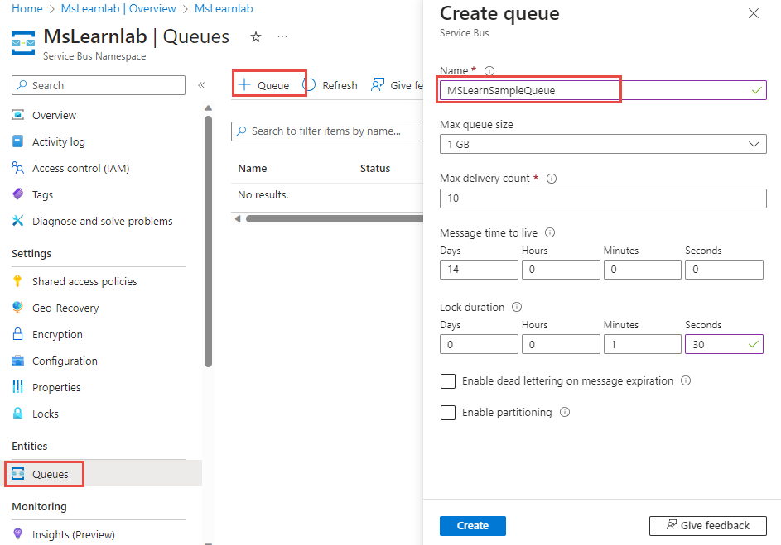Sort by the Status column header
The height and width of the screenshot is (545, 781).
(x=375, y=168)
